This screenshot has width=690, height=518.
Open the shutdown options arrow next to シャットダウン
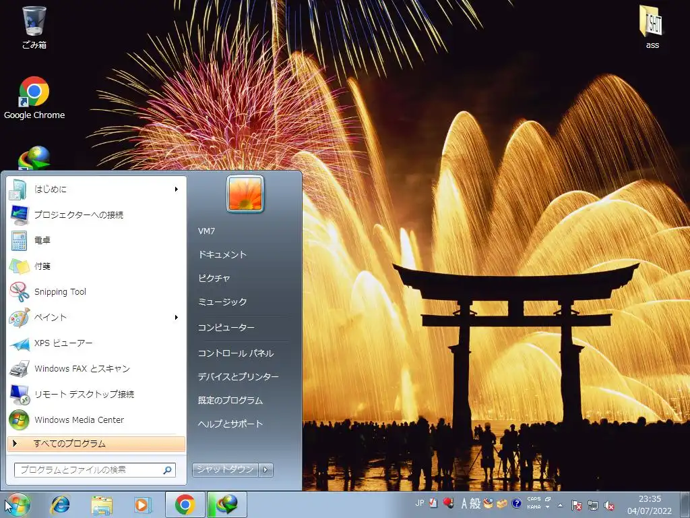[x=265, y=470]
